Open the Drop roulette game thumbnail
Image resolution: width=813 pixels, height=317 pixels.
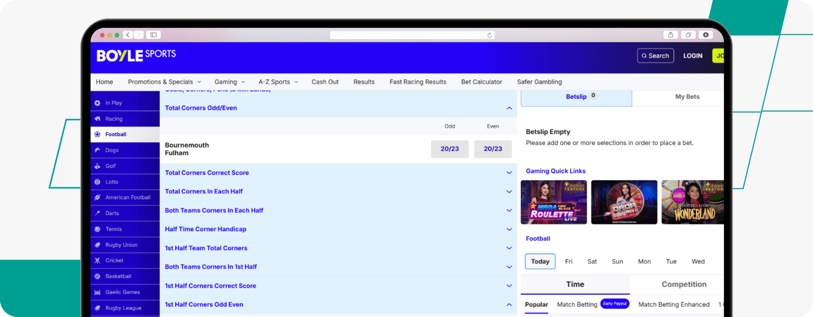point(624,202)
